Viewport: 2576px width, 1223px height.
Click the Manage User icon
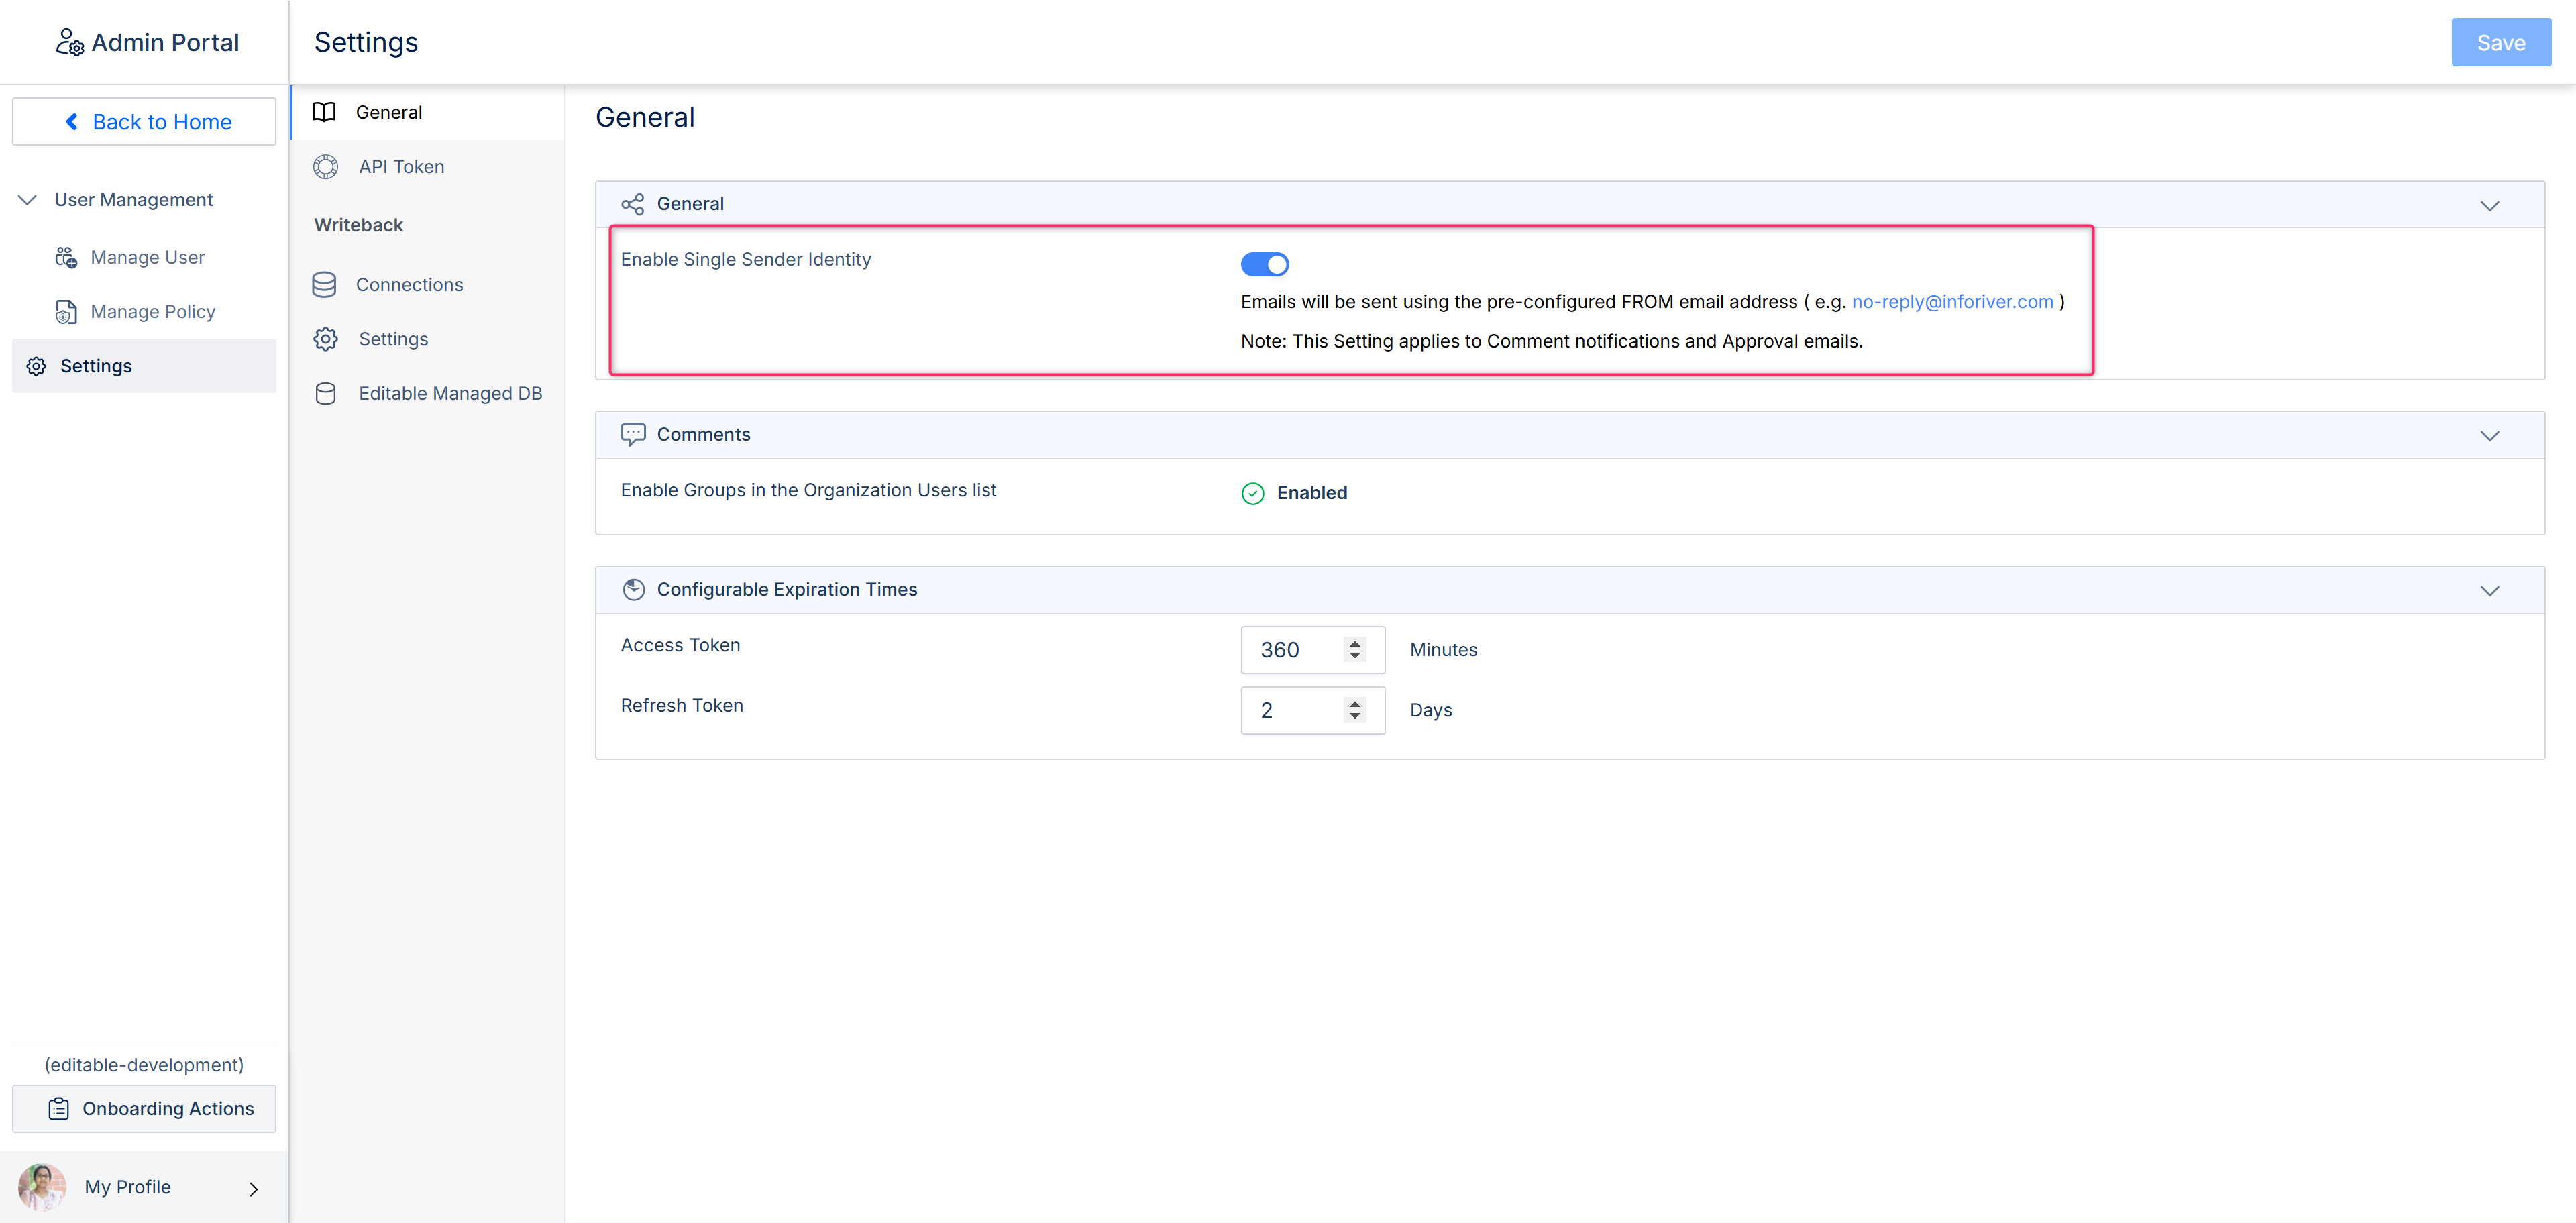click(x=66, y=258)
